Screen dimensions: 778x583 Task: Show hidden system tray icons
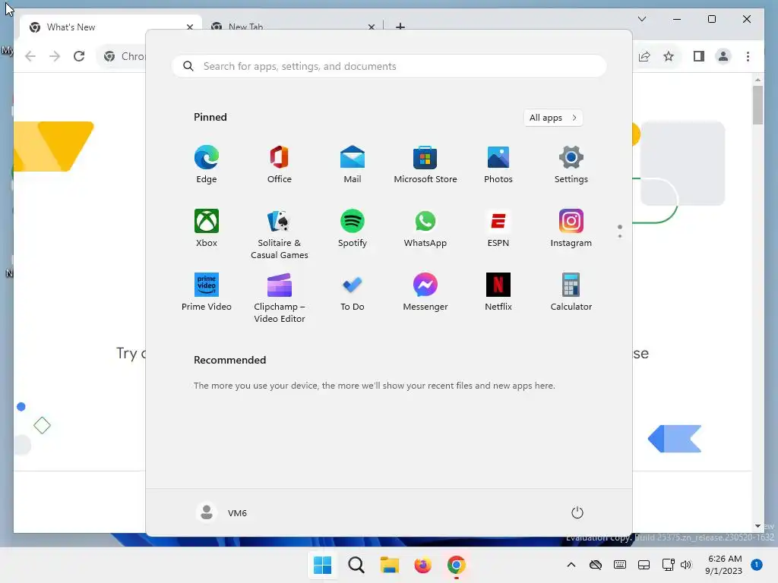click(571, 565)
